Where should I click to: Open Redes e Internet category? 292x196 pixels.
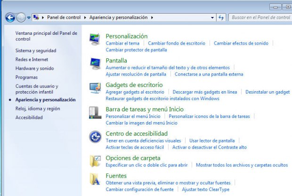pos(32,59)
